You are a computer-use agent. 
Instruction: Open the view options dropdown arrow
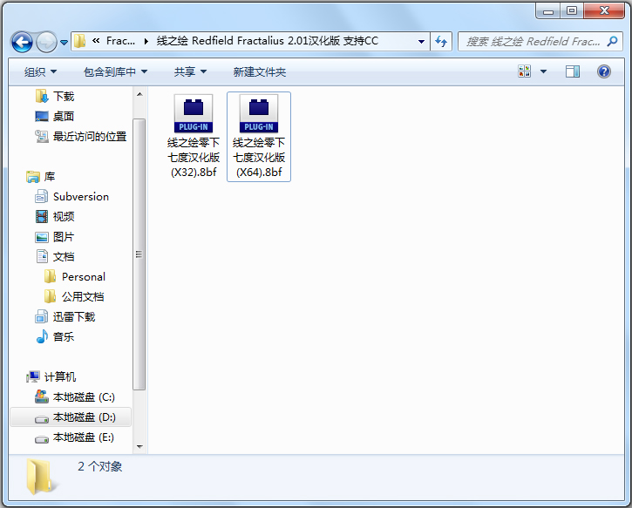[543, 71]
